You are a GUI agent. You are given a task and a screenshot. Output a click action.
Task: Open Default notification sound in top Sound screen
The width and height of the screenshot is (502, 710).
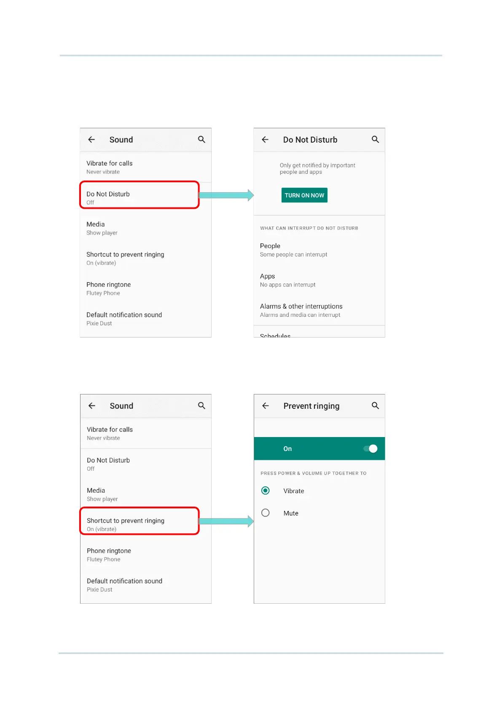pos(145,319)
